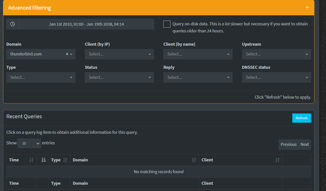Enable querying on-disk data
The height and width of the screenshot is (191, 326).
coord(167,24)
